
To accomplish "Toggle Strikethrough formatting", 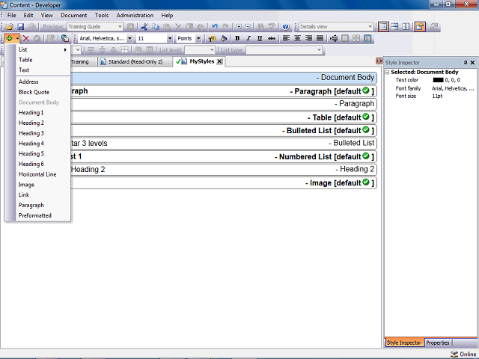I will [x=271, y=38].
